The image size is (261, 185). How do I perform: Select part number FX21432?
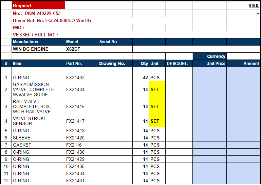tap(81, 78)
